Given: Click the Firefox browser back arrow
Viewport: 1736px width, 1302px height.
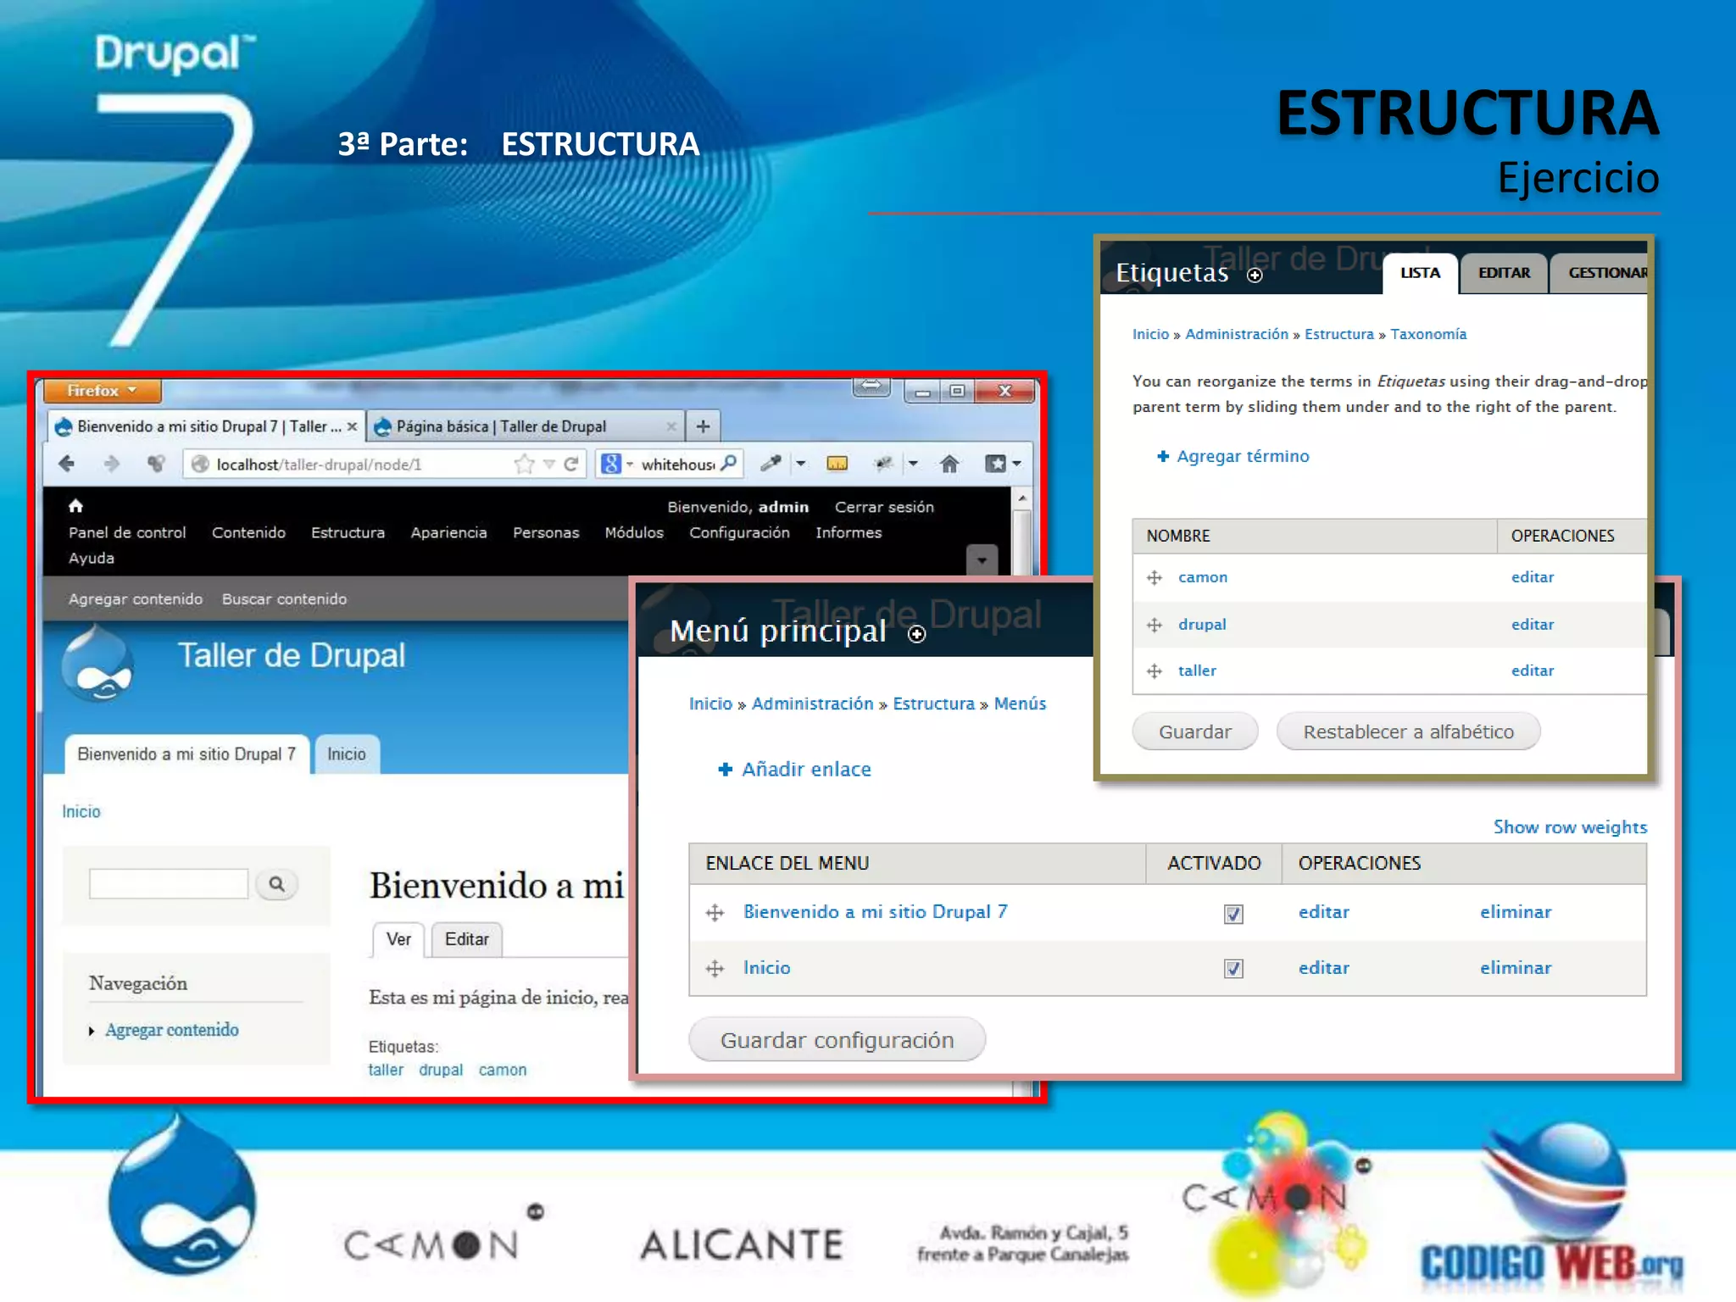Looking at the screenshot, I should tap(67, 464).
